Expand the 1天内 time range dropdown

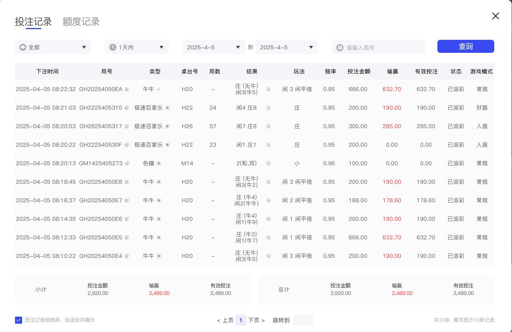(x=137, y=47)
